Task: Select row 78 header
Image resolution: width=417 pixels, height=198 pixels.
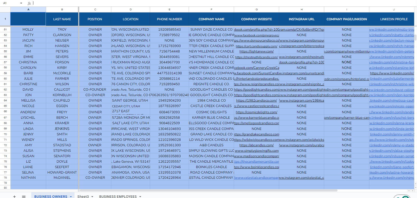Action: [x=5, y=178]
